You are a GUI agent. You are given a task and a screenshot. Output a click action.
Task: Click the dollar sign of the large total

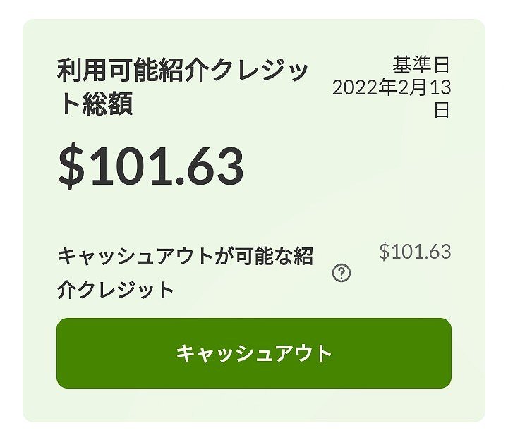pyautogui.click(x=71, y=167)
